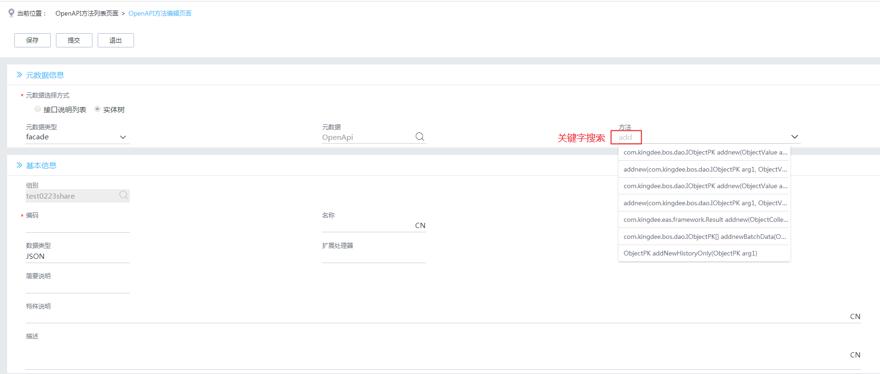
Task: Collapse the 元数据信息 section chevron
Action: pos(19,75)
